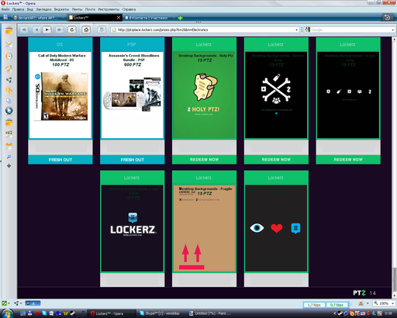Open a new tab with green plus
This screenshot has height=318, width=397.
click(180, 18)
